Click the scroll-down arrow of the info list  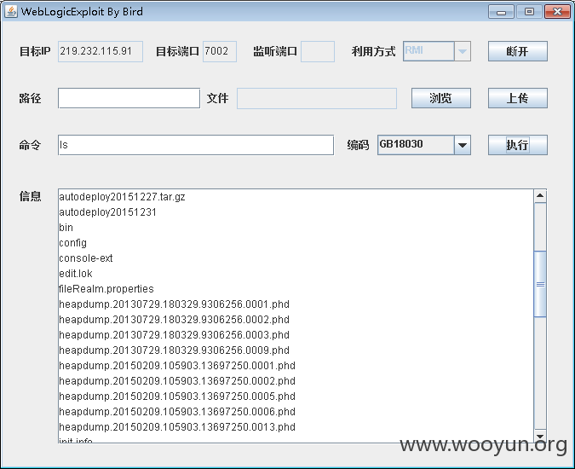(540, 436)
